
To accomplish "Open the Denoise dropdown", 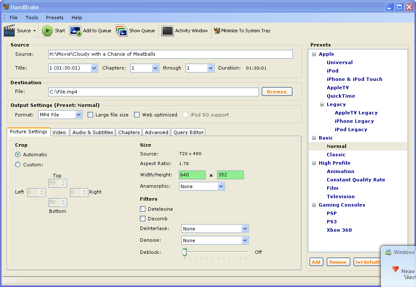I will 245,240.
